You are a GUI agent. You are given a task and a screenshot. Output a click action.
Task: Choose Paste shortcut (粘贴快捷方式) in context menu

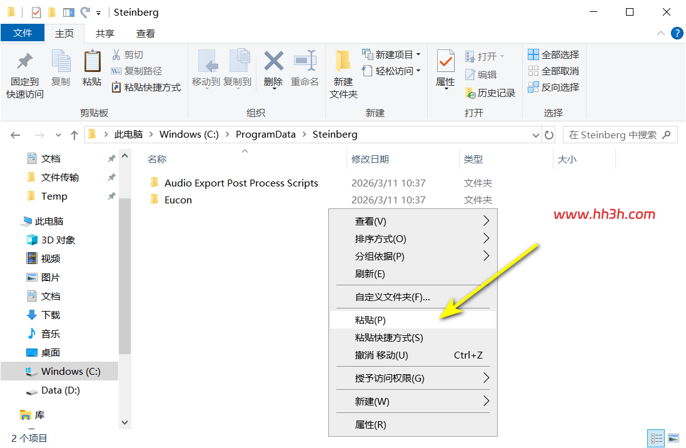413,338
